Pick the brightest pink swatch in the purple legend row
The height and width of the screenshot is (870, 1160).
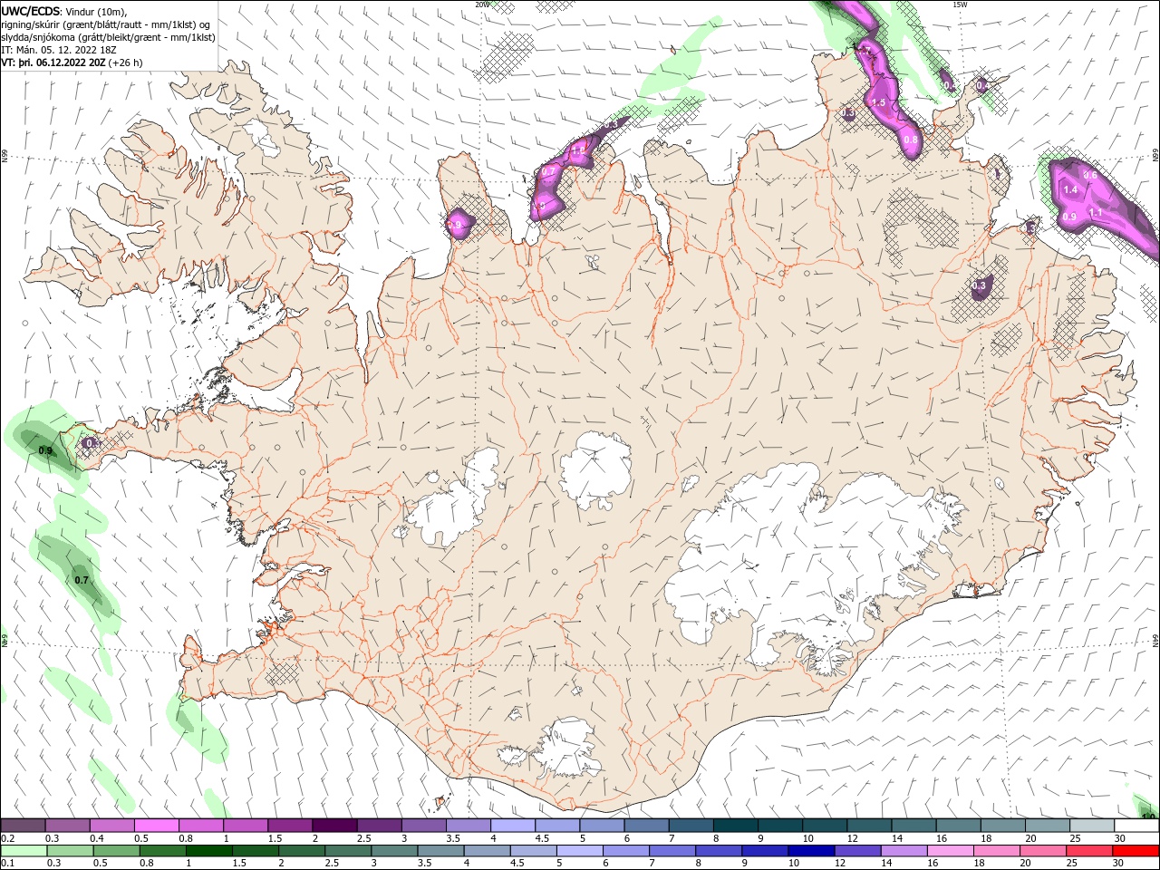(x=156, y=826)
